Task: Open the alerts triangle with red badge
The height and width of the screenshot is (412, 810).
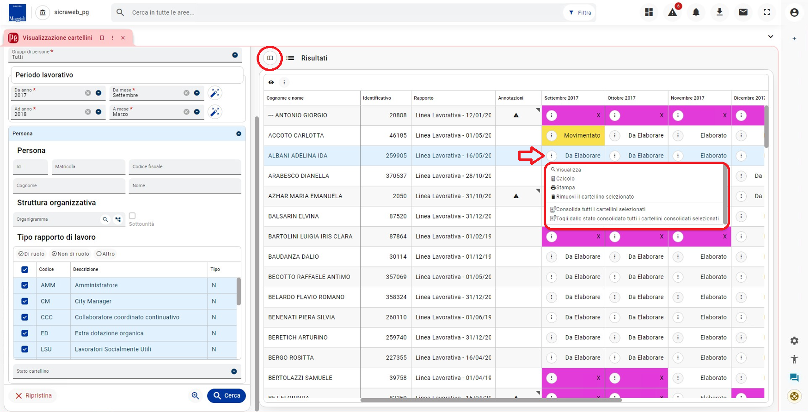Action: tap(673, 12)
